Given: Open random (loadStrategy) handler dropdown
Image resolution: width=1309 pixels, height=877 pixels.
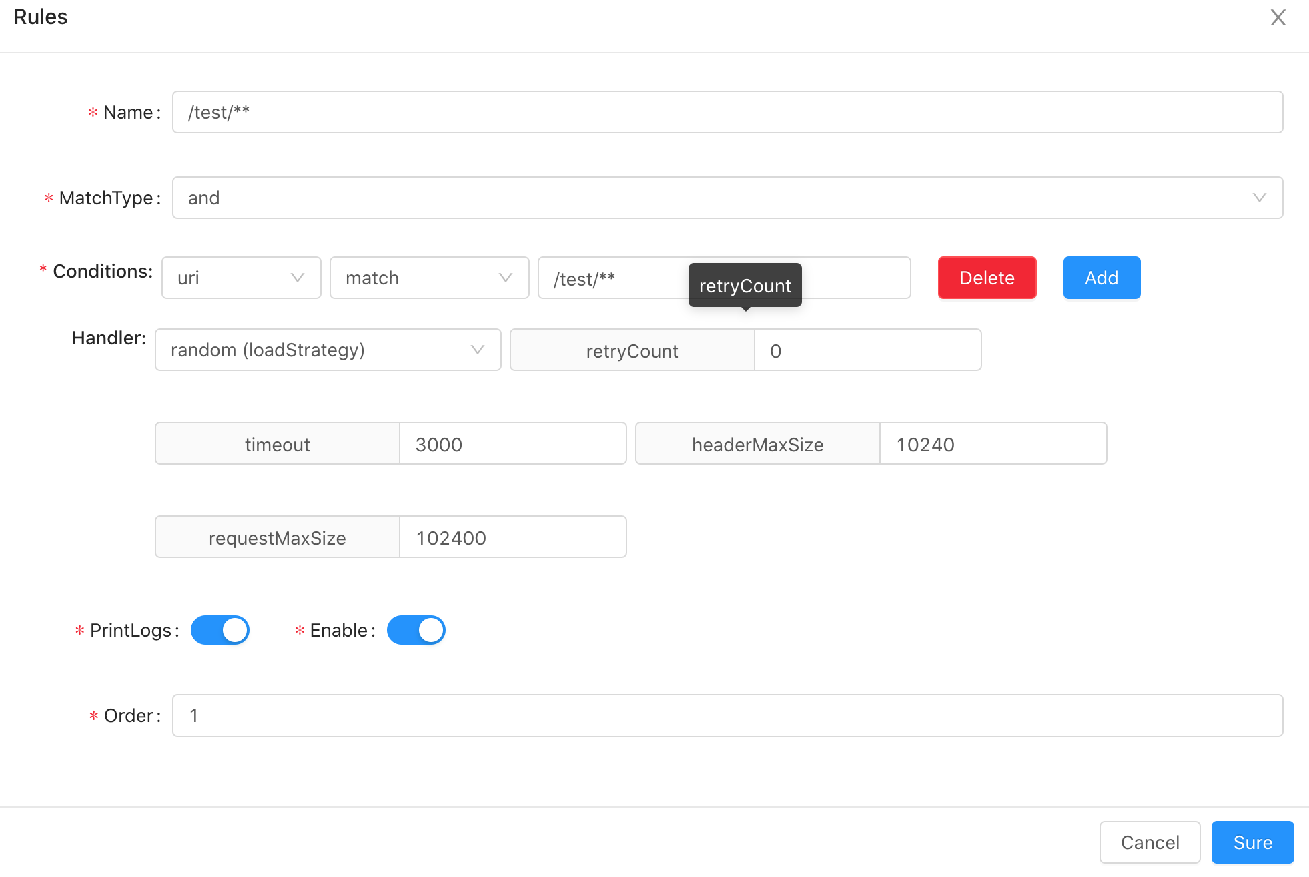Looking at the screenshot, I should (x=328, y=350).
